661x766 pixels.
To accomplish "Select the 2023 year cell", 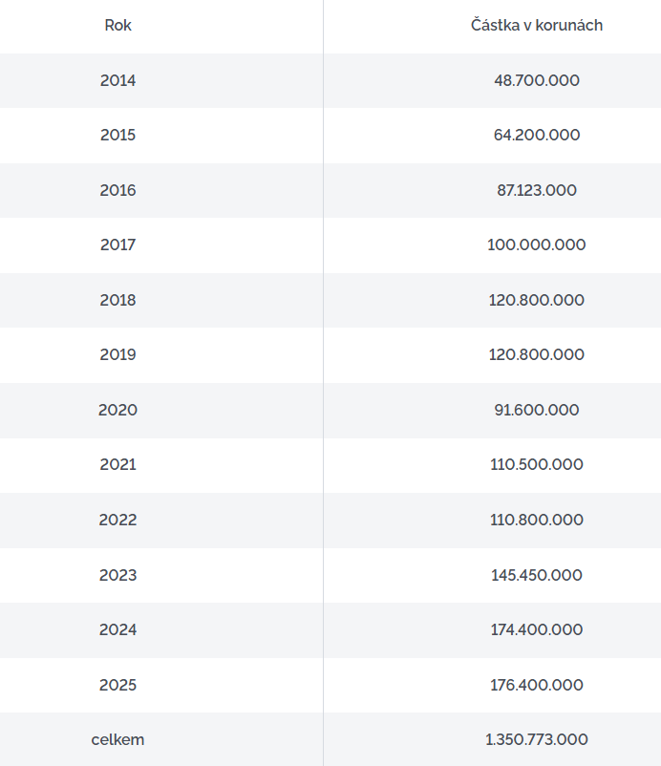I will 117,575.
